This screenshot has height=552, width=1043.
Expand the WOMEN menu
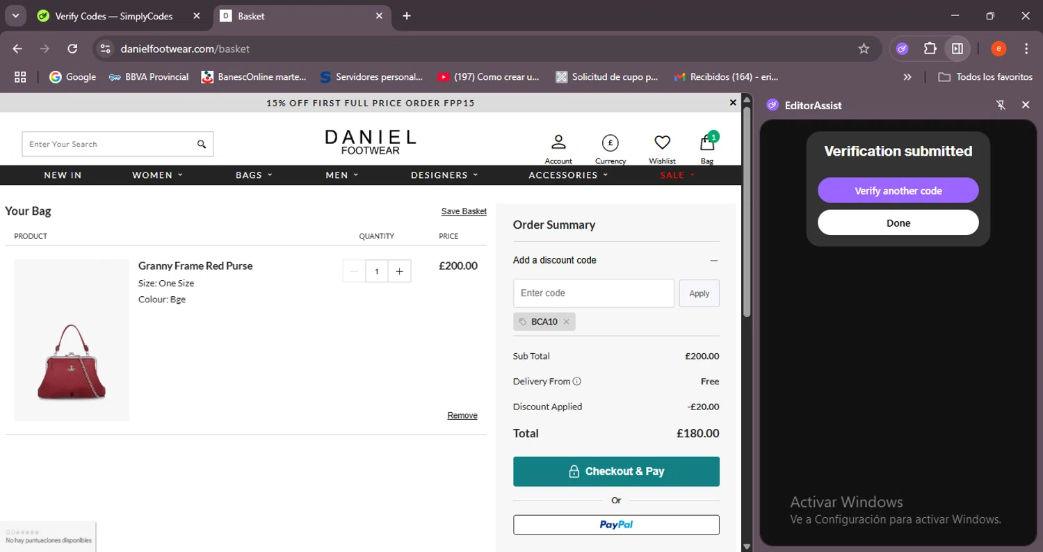point(158,175)
